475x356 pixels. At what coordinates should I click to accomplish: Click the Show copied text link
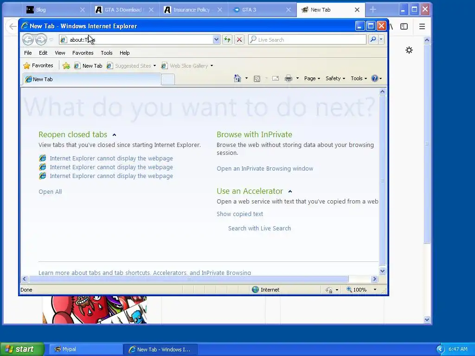(x=240, y=214)
